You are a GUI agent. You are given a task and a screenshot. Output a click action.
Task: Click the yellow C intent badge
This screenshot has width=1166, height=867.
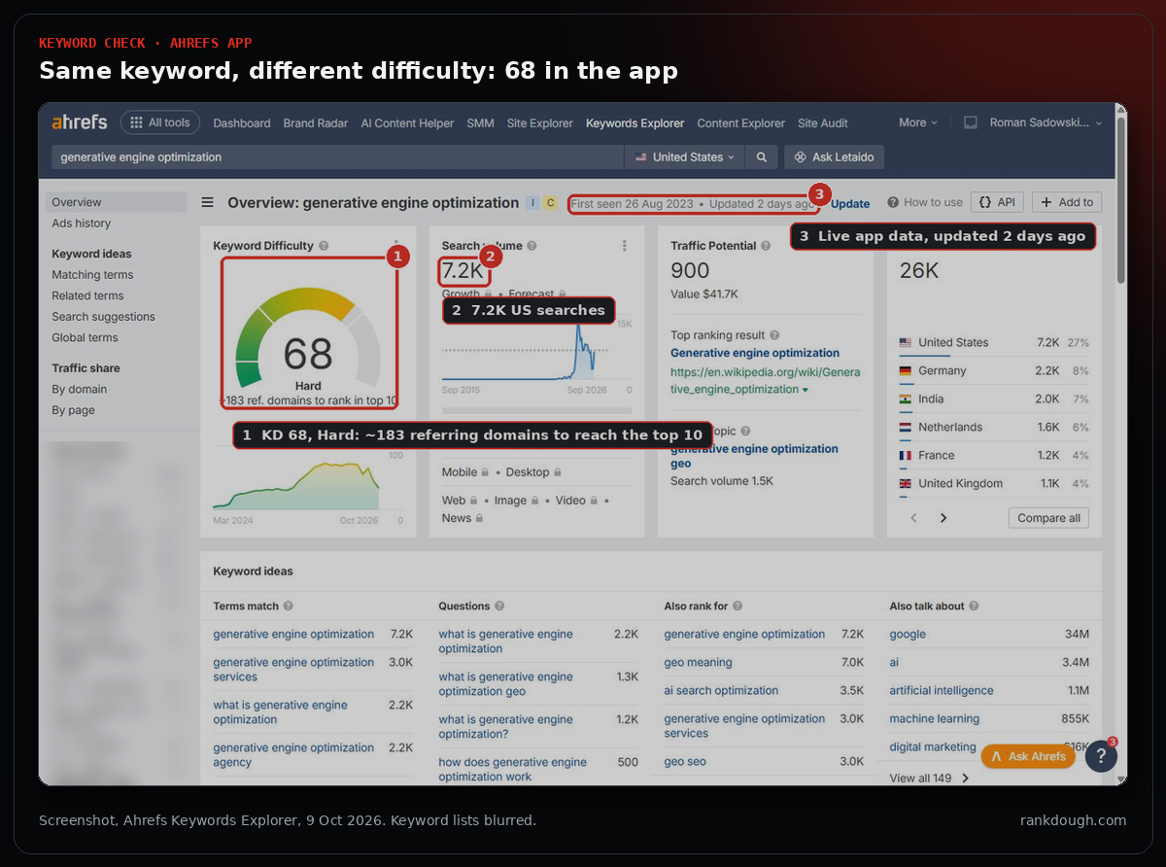550,203
